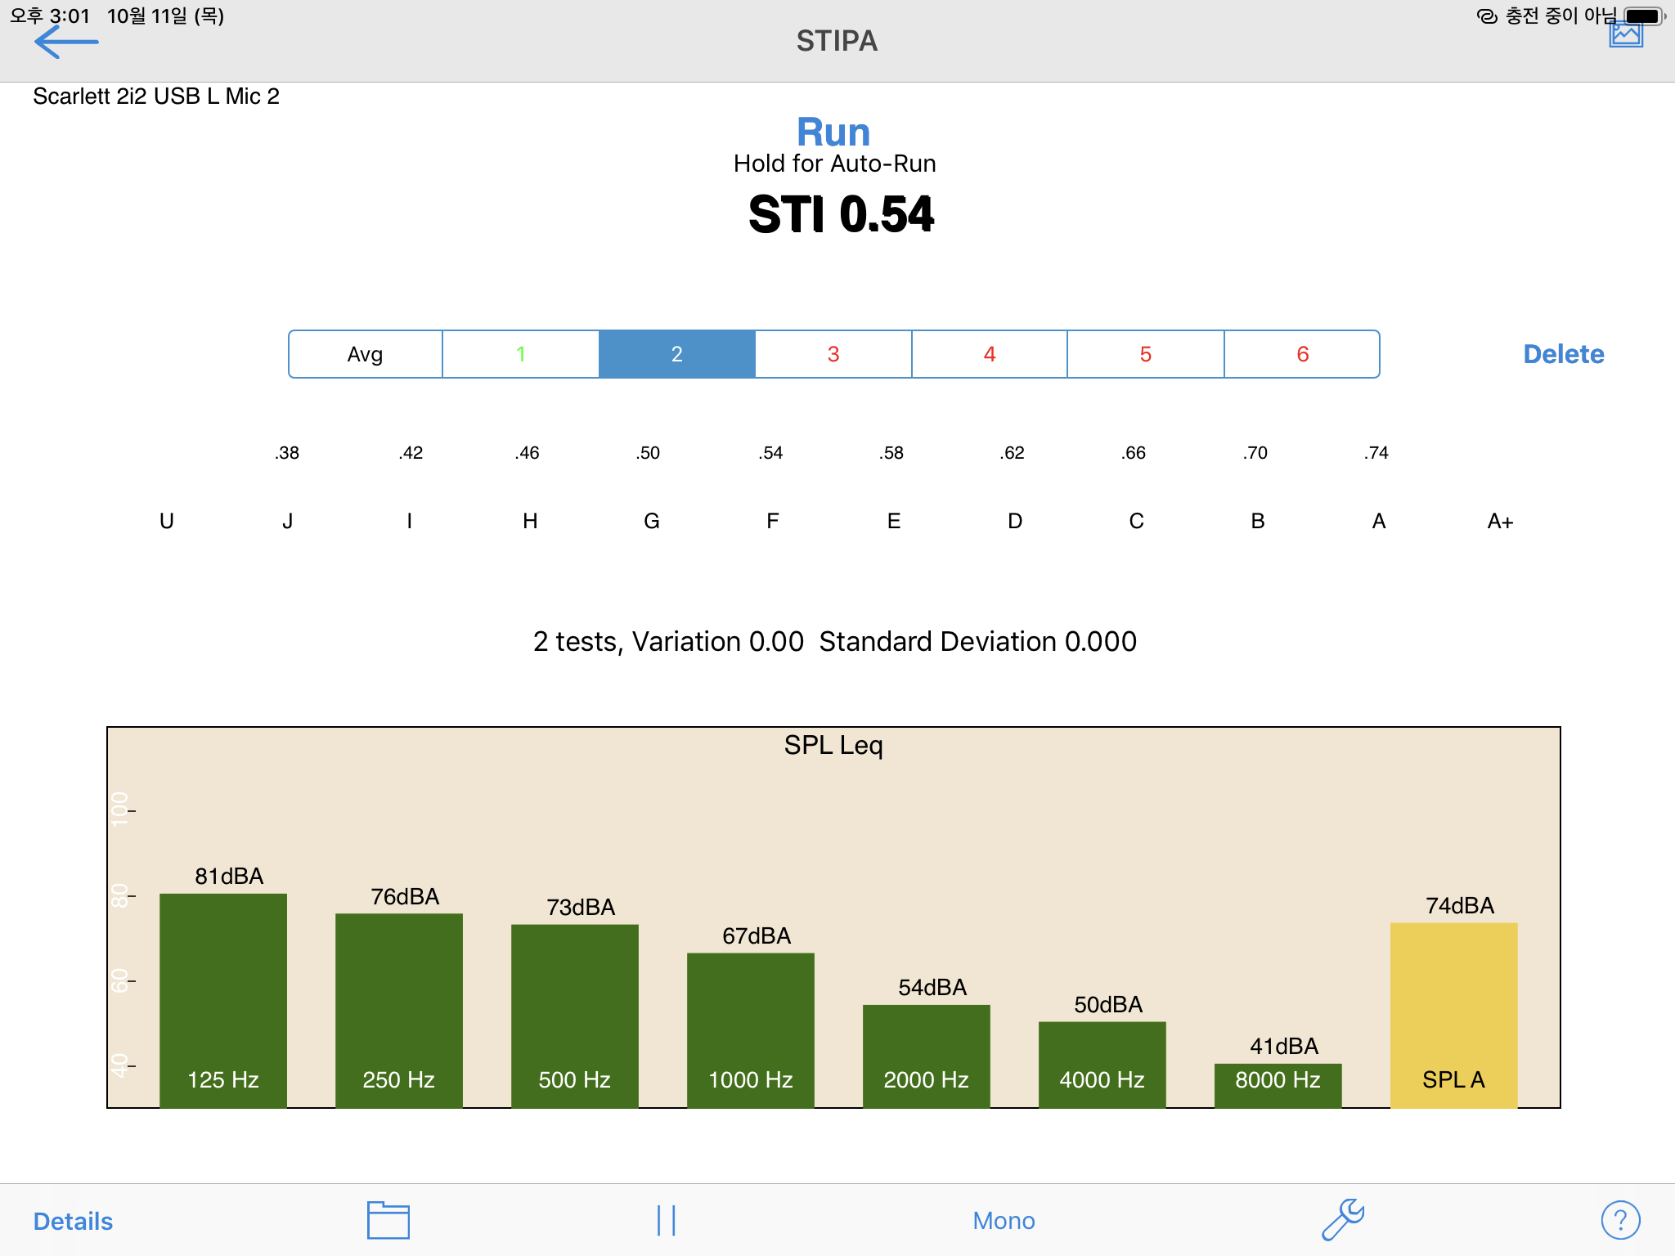The image size is (1675, 1256).
Task: Toggle the Mono input mode
Action: point(1004,1221)
